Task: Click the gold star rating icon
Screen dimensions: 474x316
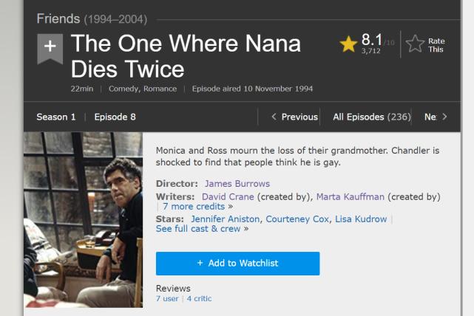Action: [x=348, y=45]
